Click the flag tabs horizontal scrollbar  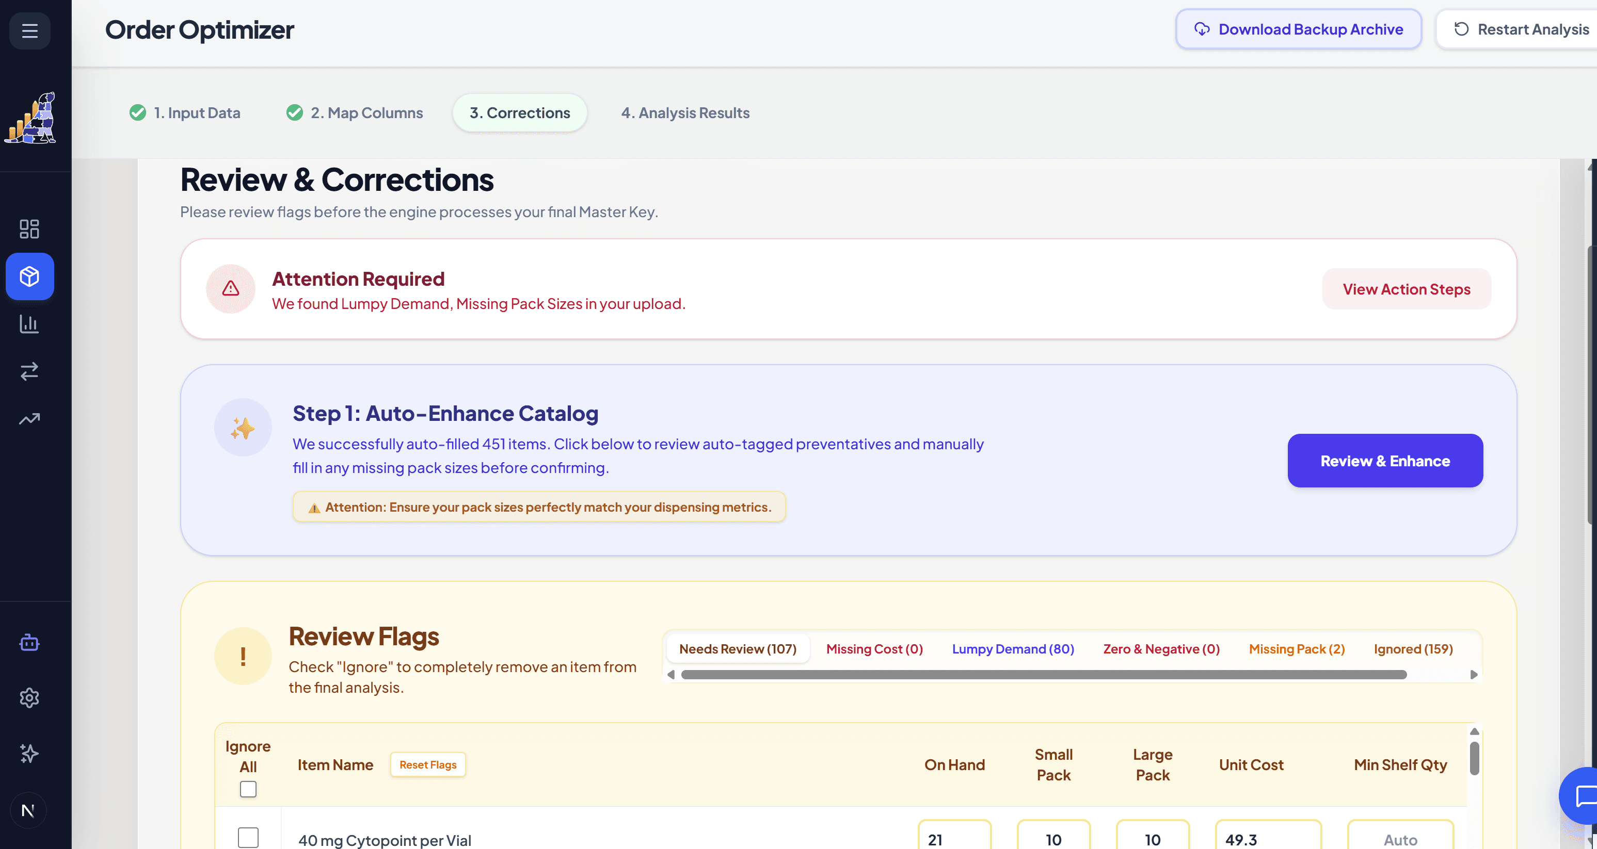click(1043, 674)
